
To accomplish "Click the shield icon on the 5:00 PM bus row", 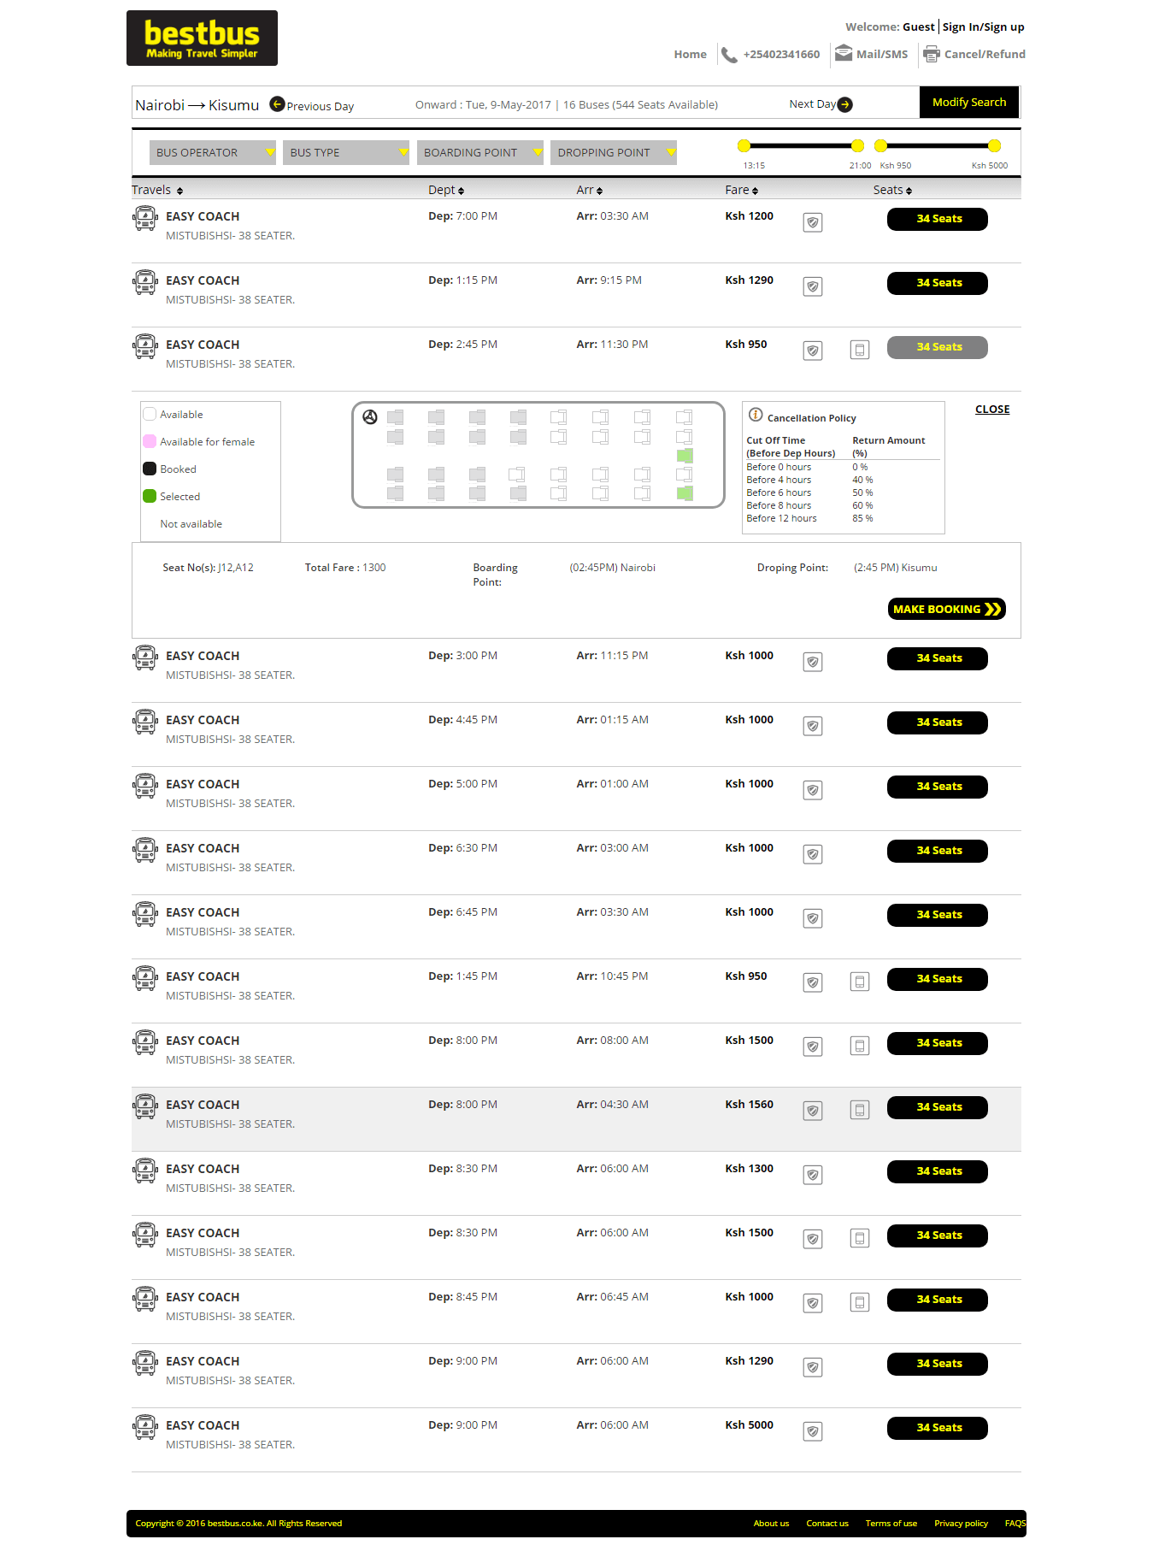I will [813, 790].
